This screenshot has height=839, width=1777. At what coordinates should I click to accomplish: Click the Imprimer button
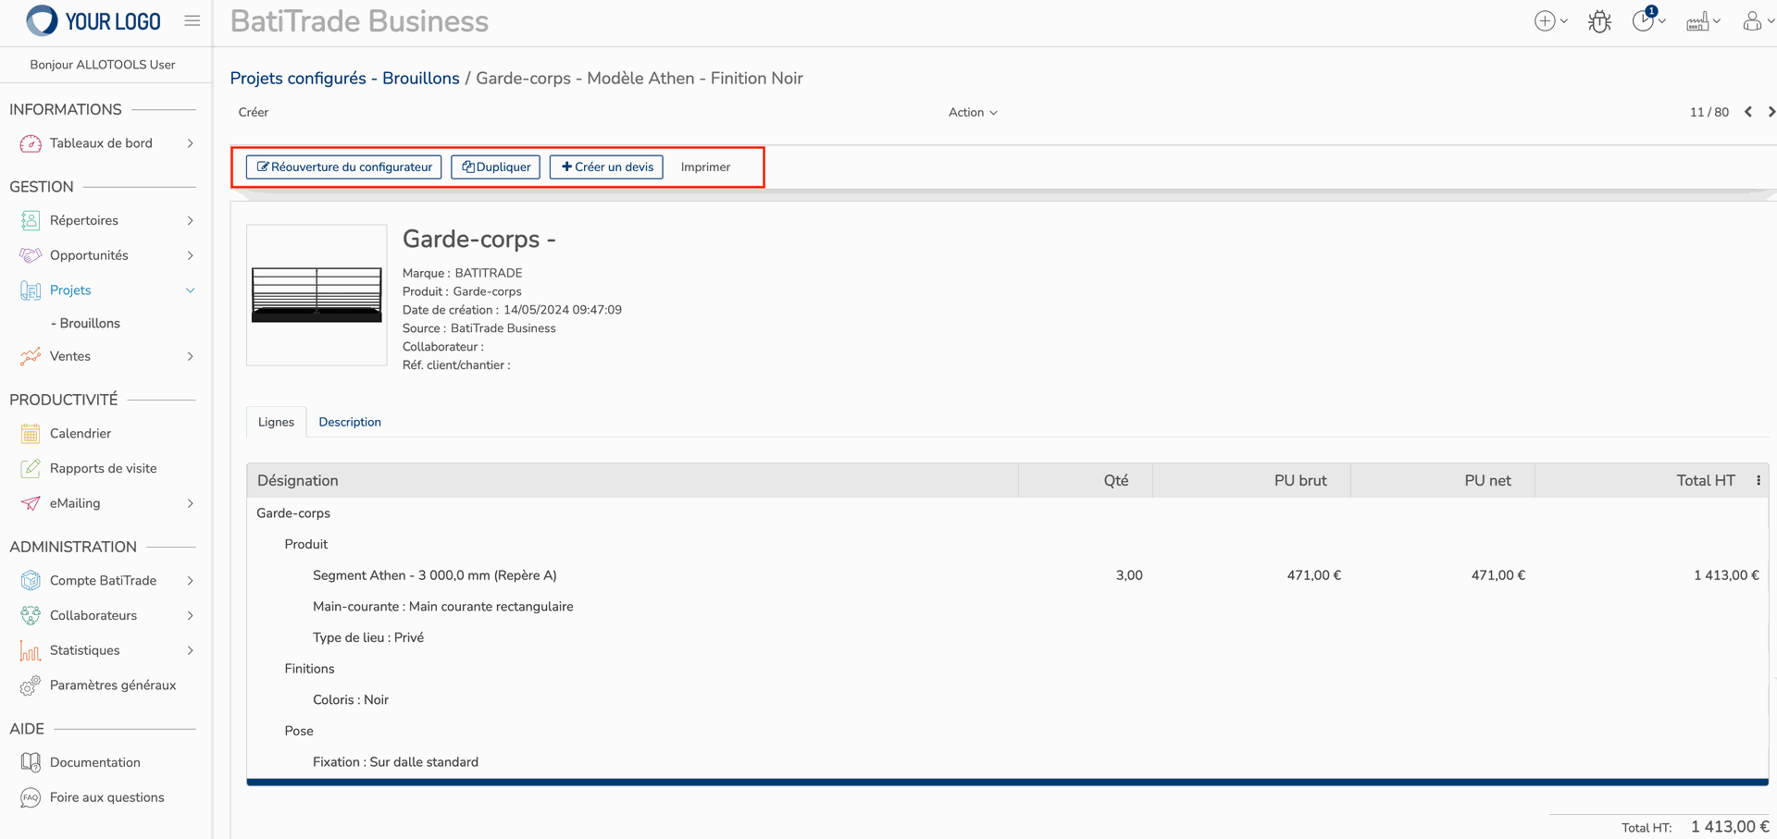coord(705,167)
